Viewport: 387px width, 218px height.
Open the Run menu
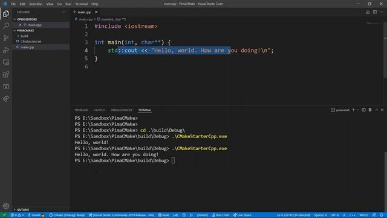[68, 4]
